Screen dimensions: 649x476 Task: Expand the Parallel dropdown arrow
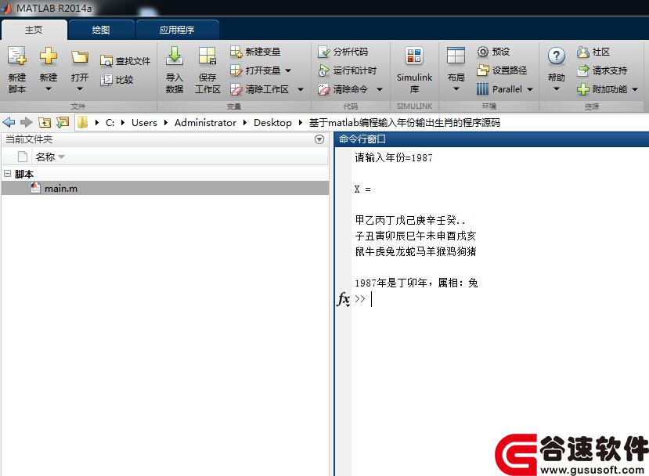(529, 89)
